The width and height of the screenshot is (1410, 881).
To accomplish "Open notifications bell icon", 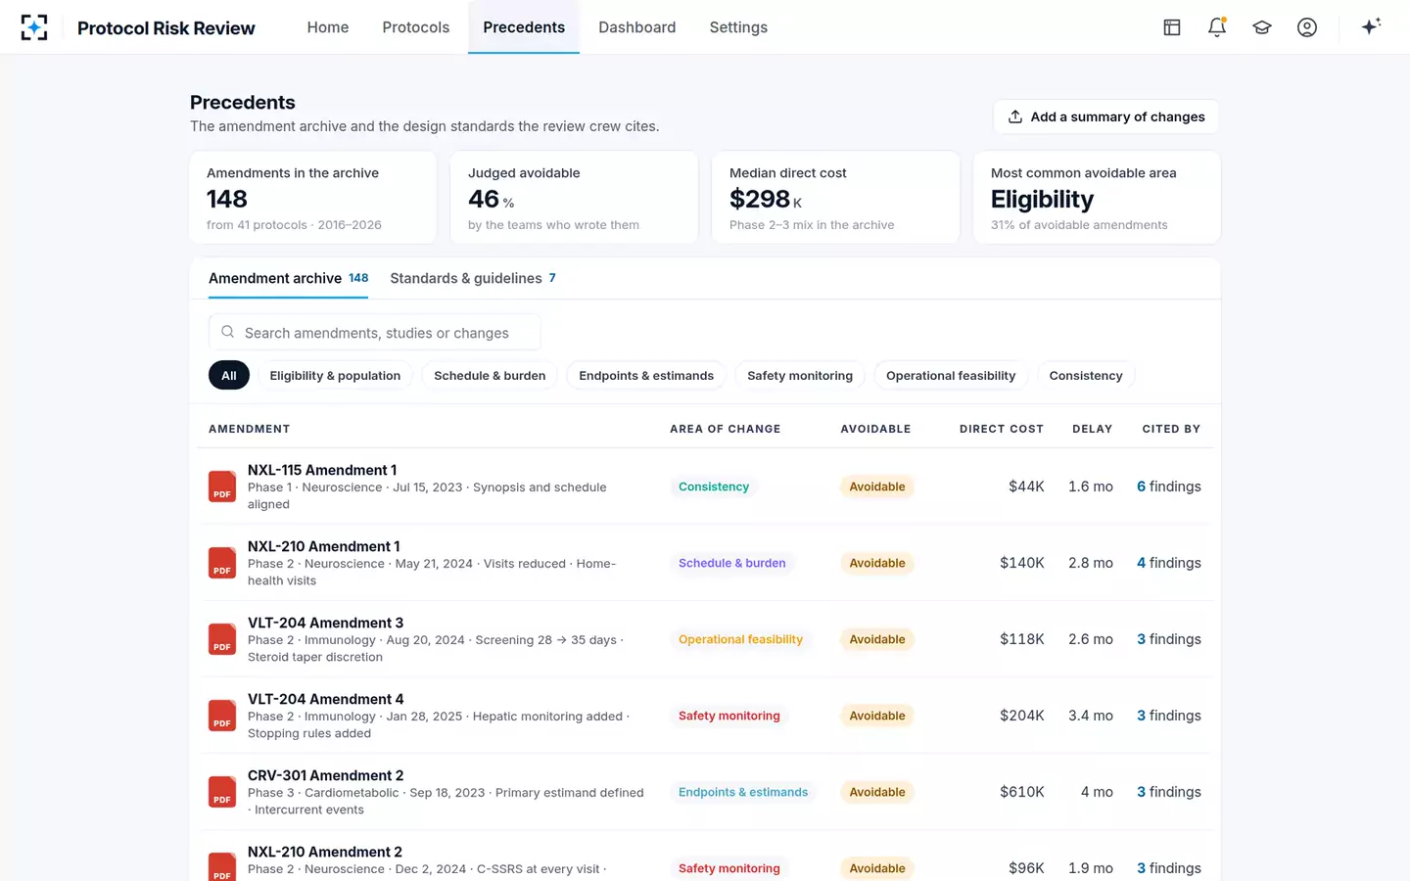I will click(x=1217, y=27).
